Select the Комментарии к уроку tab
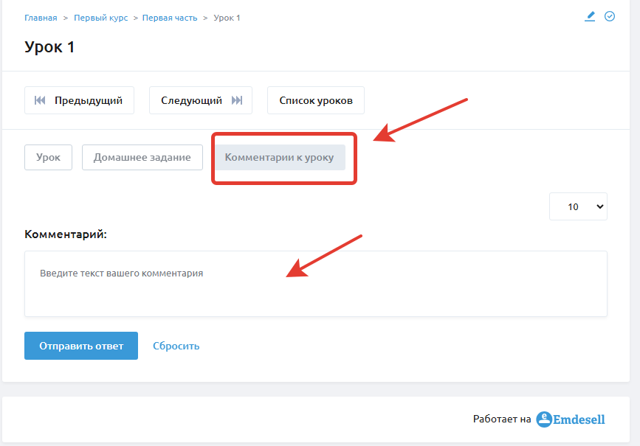640x446 pixels. [x=280, y=157]
